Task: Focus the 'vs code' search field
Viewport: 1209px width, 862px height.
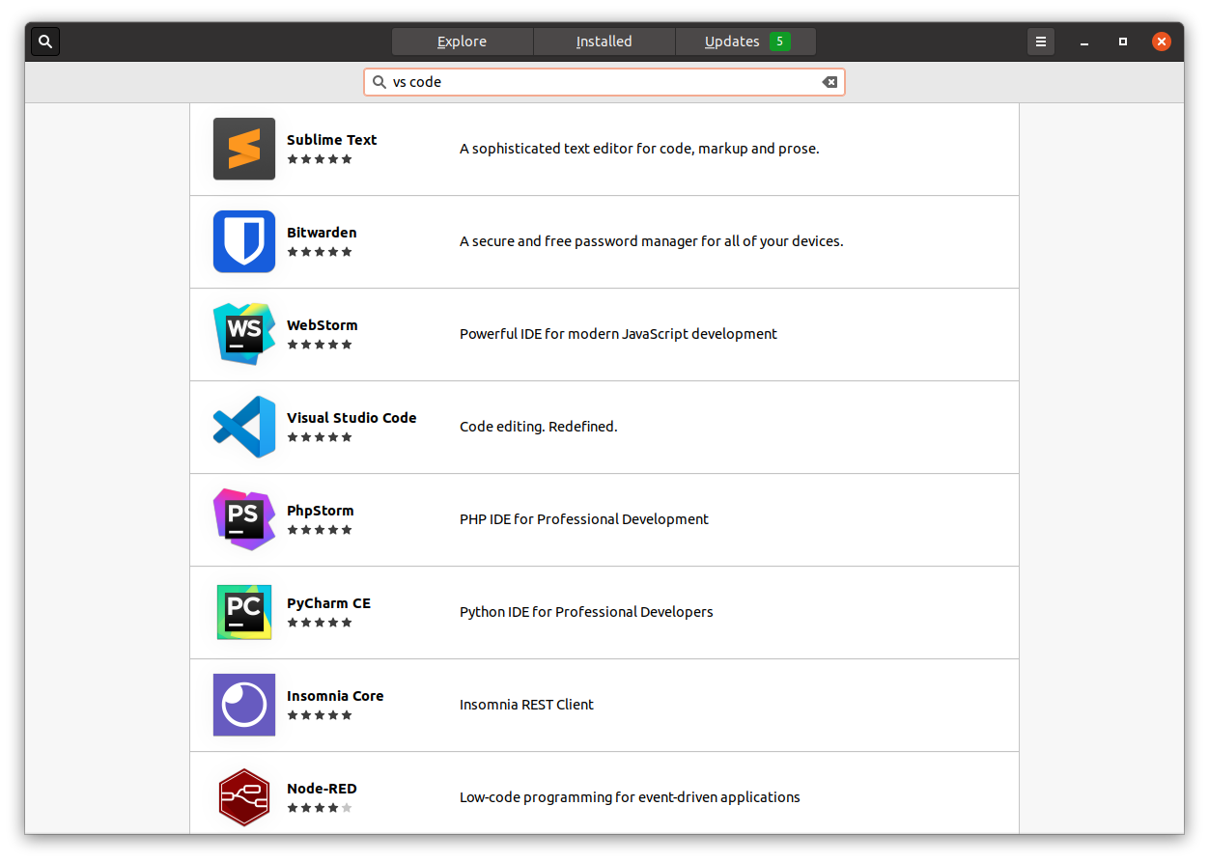Action: 604,82
